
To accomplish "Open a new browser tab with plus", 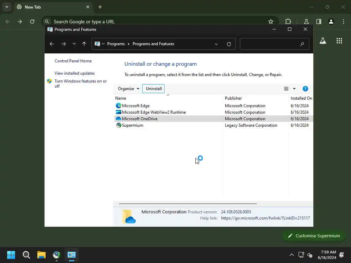I will [100, 7].
